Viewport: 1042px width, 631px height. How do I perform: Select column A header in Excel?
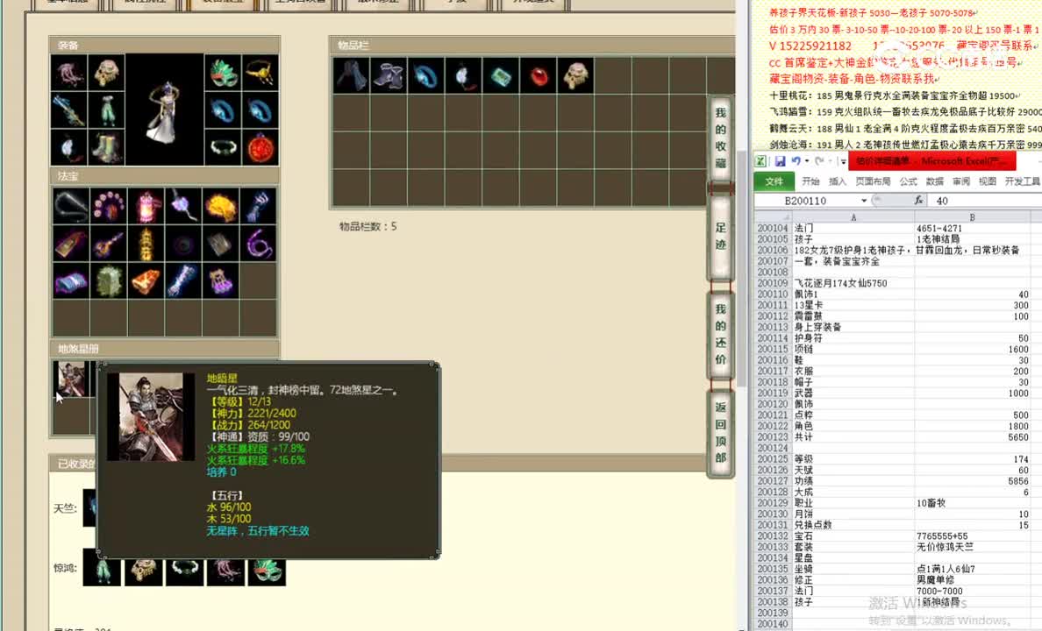point(853,217)
